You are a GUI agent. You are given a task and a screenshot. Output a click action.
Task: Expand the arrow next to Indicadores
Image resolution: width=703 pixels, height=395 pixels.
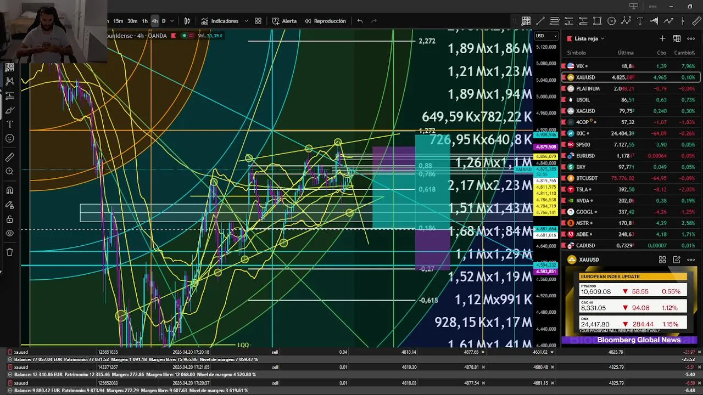pyautogui.click(x=246, y=21)
